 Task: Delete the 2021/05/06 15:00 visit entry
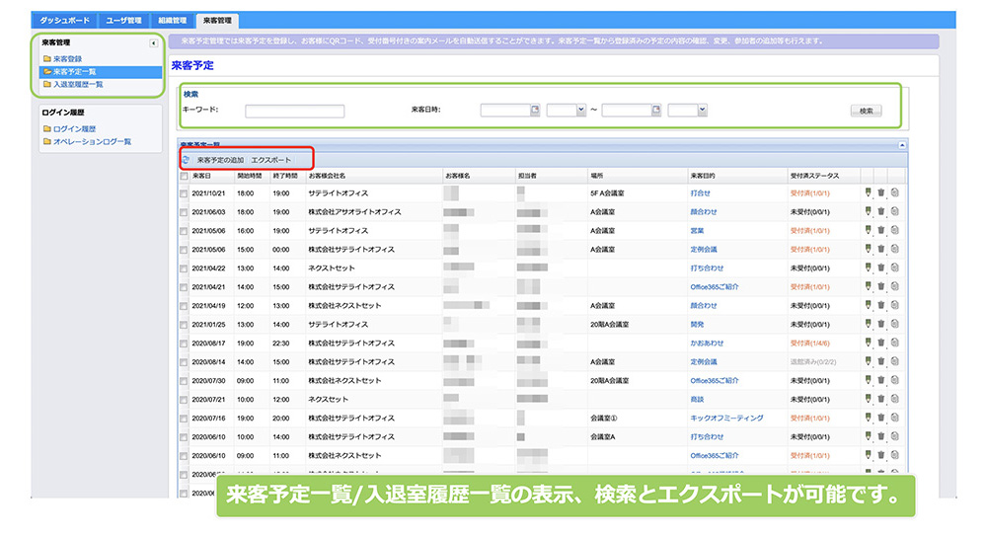pos(881,249)
